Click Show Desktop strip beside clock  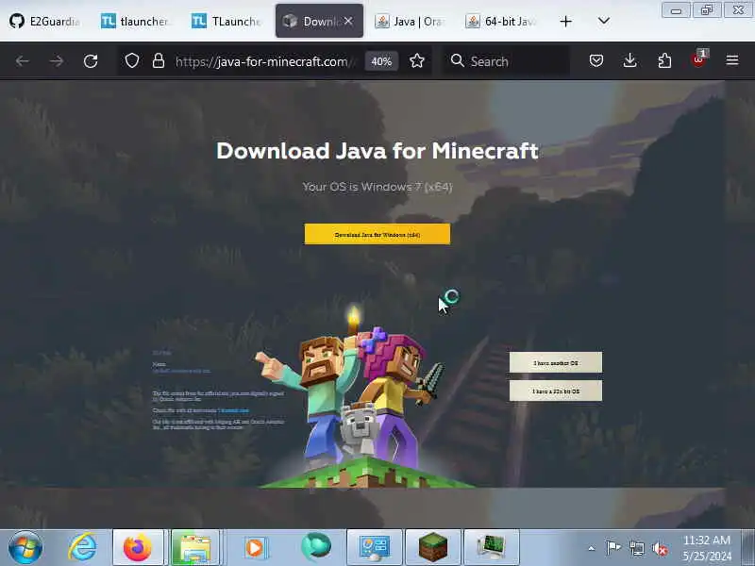[748, 547]
